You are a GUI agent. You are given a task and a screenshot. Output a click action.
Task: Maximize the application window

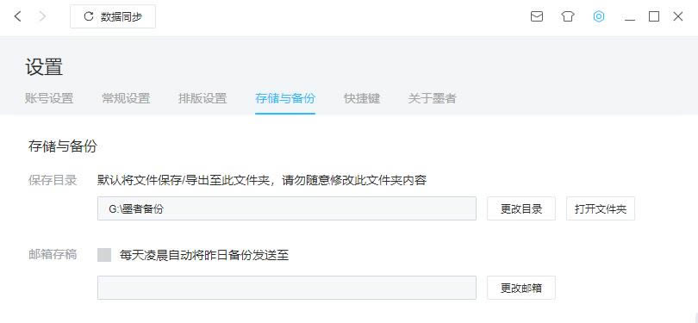[x=654, y=17]
